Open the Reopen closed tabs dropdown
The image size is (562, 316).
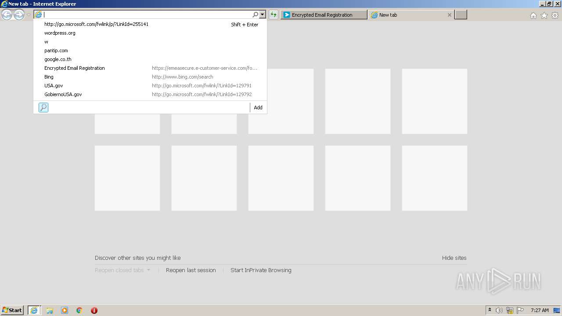pyautogui.click(x=122, y=270)
